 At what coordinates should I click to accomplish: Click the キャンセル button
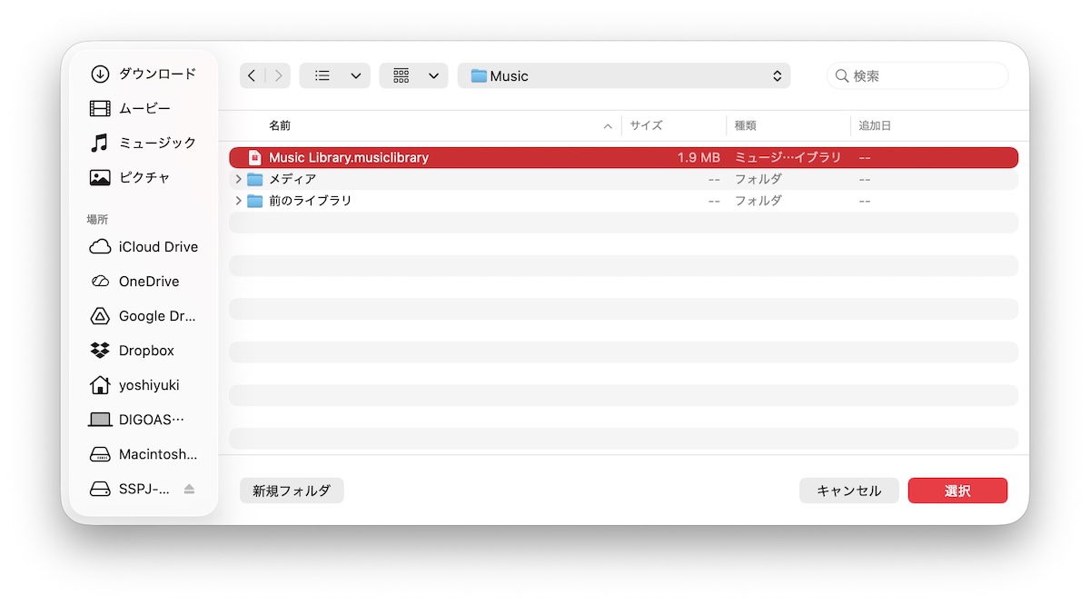coord(848,491)
